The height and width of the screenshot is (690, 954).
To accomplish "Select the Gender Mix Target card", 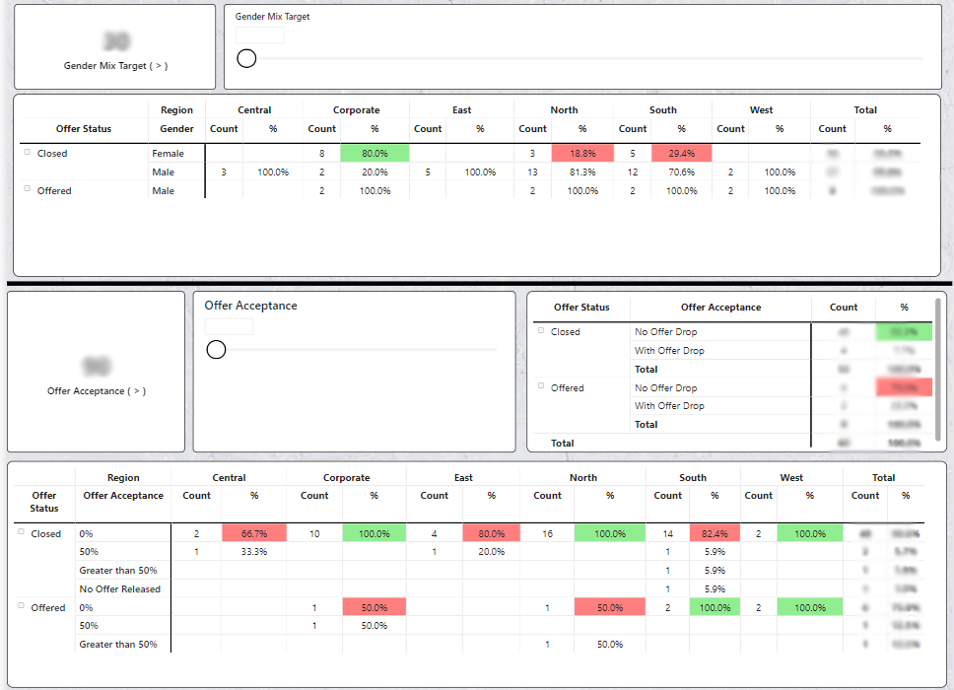I will click(115, 47).
